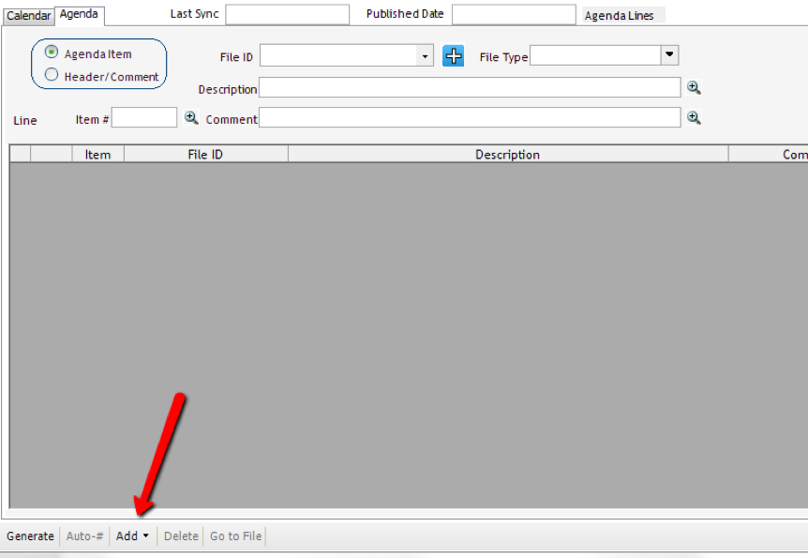Viewport: 808px width, 558px height.
Task: Open the Agenda Lines panel
Action: click(621, 14)
